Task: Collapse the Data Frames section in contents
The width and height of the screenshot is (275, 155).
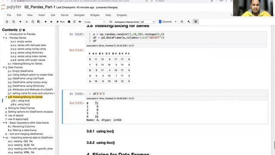Action: point(4,67)
